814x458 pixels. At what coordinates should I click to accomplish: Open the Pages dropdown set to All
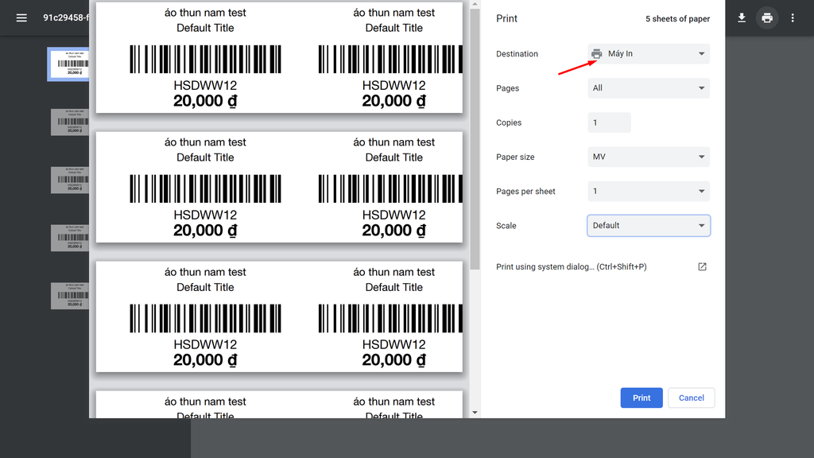[649, 88]
